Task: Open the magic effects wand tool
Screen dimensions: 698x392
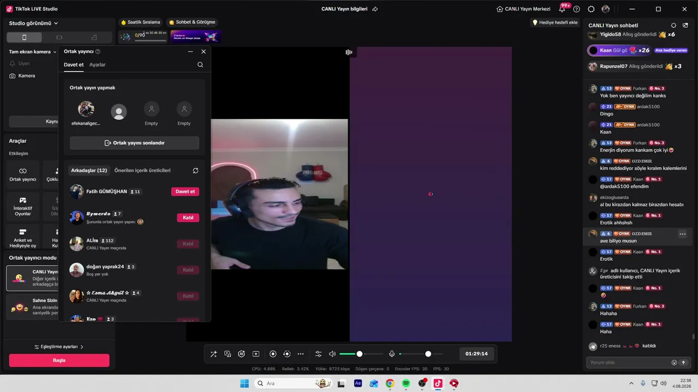Action: (x=214, y=354)
